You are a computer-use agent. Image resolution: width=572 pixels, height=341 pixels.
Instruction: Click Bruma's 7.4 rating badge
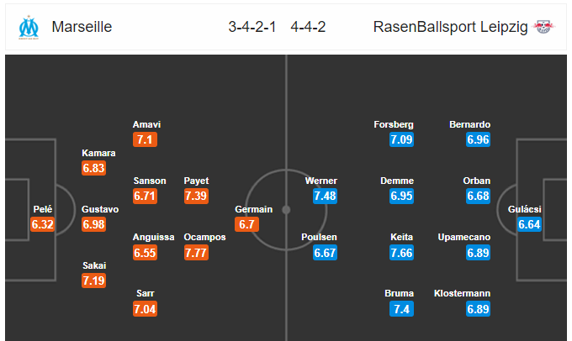pyautogui.click(x=401, y=309)
